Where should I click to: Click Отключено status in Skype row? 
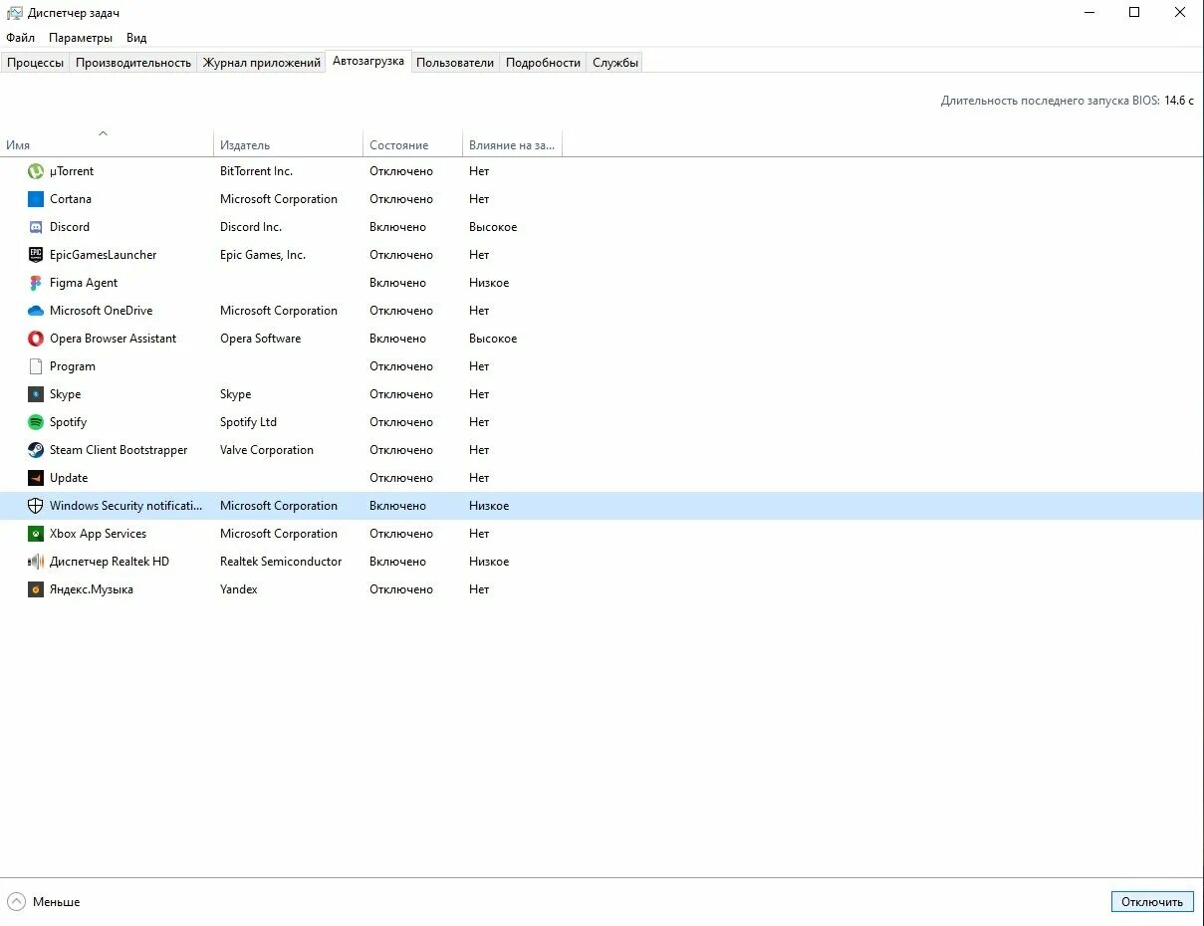tap(401, 394)
